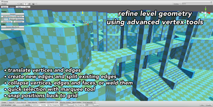This screenshot has width=213, height=107.
Task: Toggle Ang Snapping
Action: 80,105
